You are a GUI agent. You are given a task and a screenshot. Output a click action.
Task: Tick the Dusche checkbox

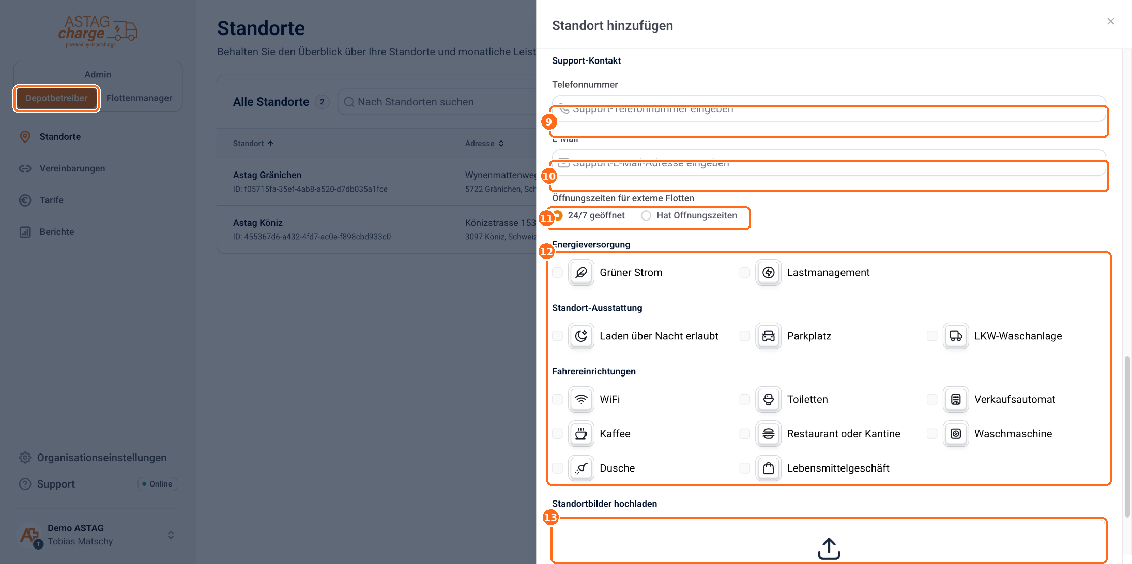pos(557,468)
